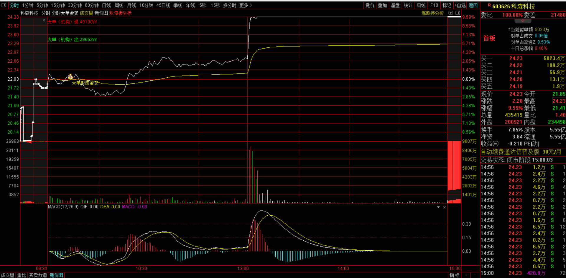This screenshot has width=566, height=278.
Task: Open the MACD indicator dropdown arrow
Action: click(x=438, y=207)
